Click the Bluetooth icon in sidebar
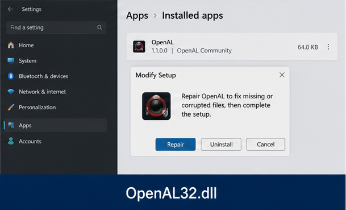The width and height of the screenshot is (346, 210). pos(11,76)
